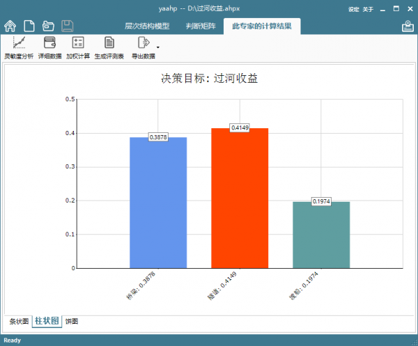Click the orange bar labeled 0.4149
This screenshot has height=346, width=418.
point(240,198)
